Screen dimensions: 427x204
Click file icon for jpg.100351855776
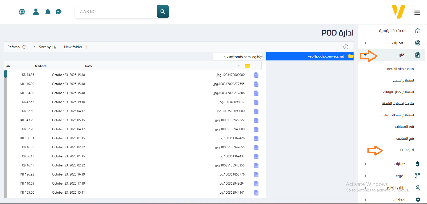click(256, 175)
